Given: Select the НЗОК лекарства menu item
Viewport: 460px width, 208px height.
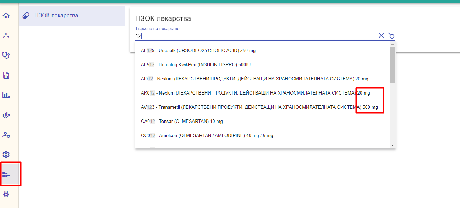Looking at the screenshot, I should pos(72,16).
